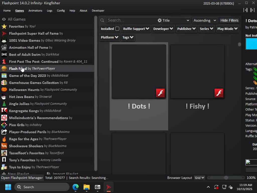This screenshot has height=193, width=257.
Task: Open Microsoft Edge from the taskbar
Action: [x=76, y=187]
